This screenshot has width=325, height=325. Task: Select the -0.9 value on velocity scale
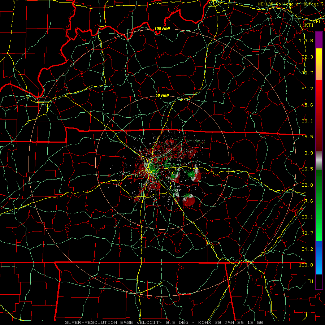(307, 153)
